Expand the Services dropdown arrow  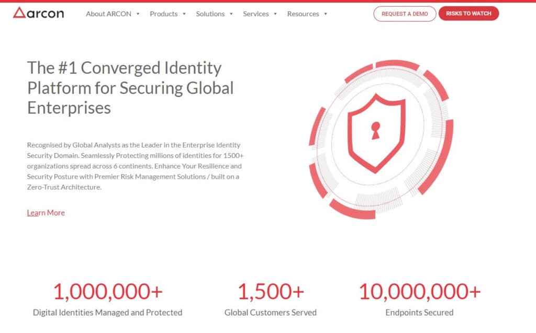(275, 14)
